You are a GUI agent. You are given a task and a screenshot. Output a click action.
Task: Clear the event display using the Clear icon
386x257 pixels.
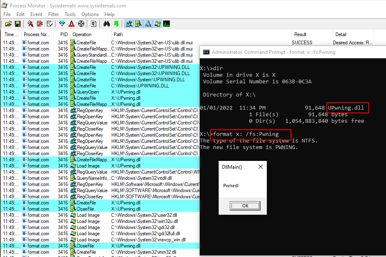[49, 24]
